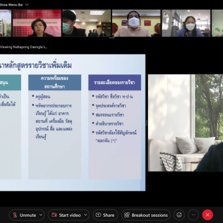Expand the Show Menu Bar chevron
This screenshot has width=223, height=223.
point(27,5)
